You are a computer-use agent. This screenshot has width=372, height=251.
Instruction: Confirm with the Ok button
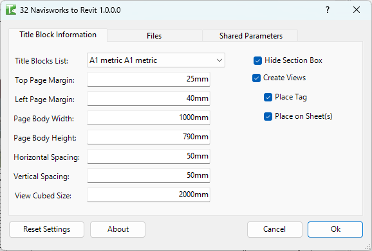coord(335,229)
